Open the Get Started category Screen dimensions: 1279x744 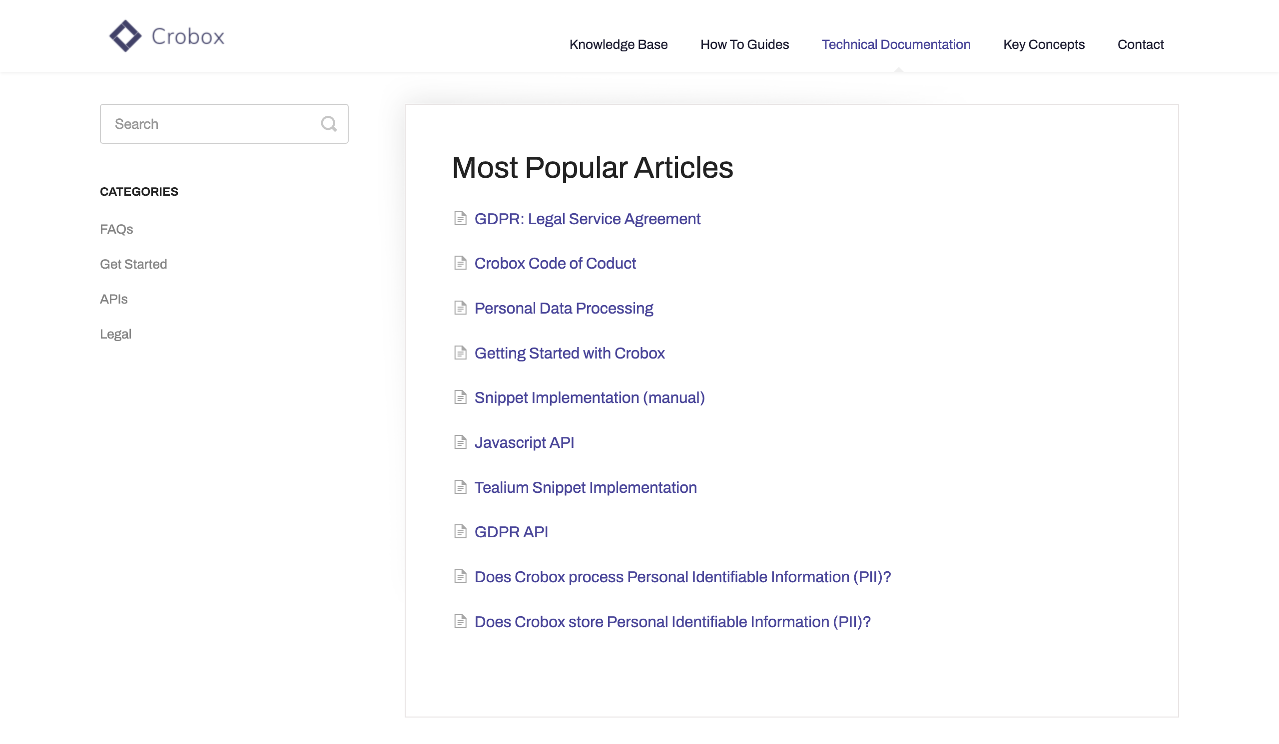pyautogui.click(x=133, y=264)
